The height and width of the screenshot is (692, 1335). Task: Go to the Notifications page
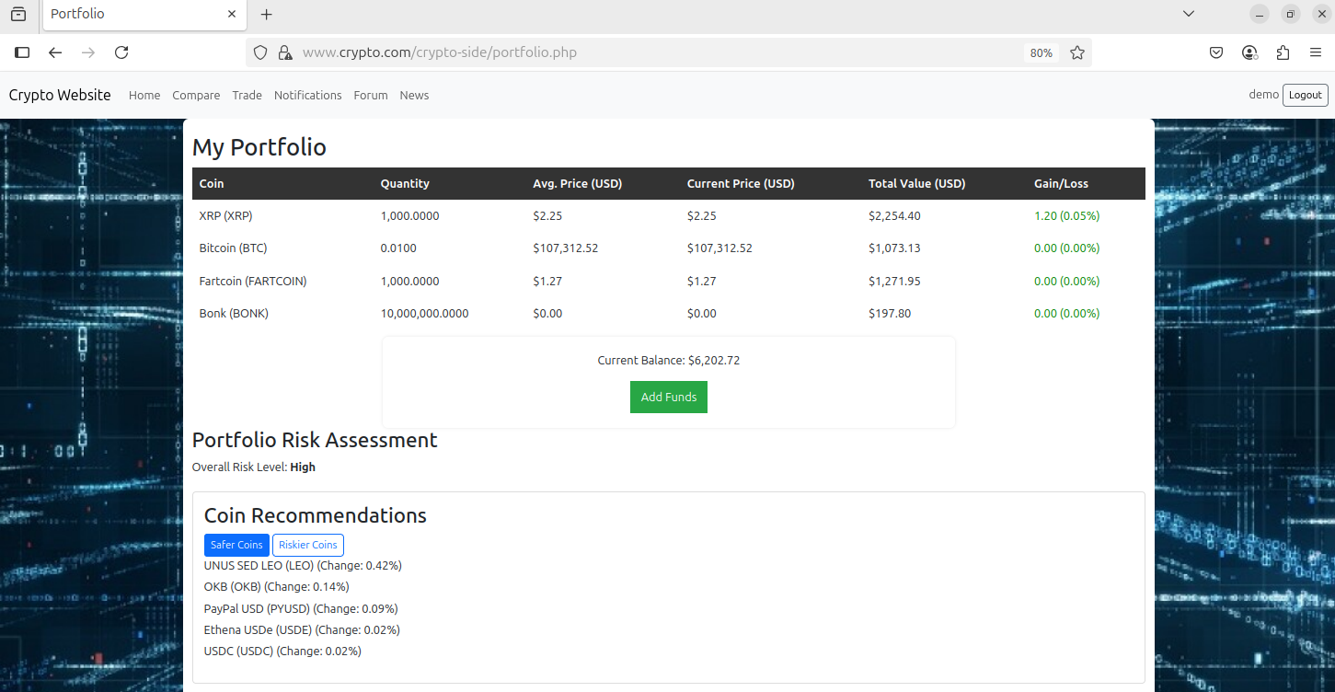coord(307,96)
